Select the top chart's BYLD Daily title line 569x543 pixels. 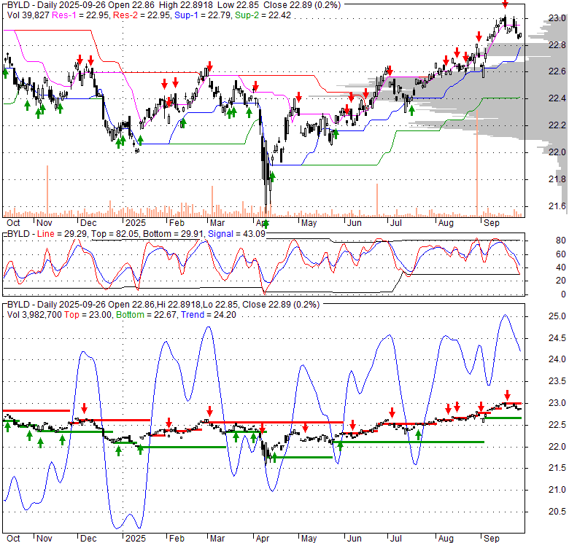coord(174,5)
